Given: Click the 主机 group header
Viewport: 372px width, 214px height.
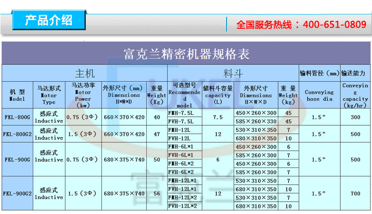Looking at the screenshot, I should (x=85, y=73).
